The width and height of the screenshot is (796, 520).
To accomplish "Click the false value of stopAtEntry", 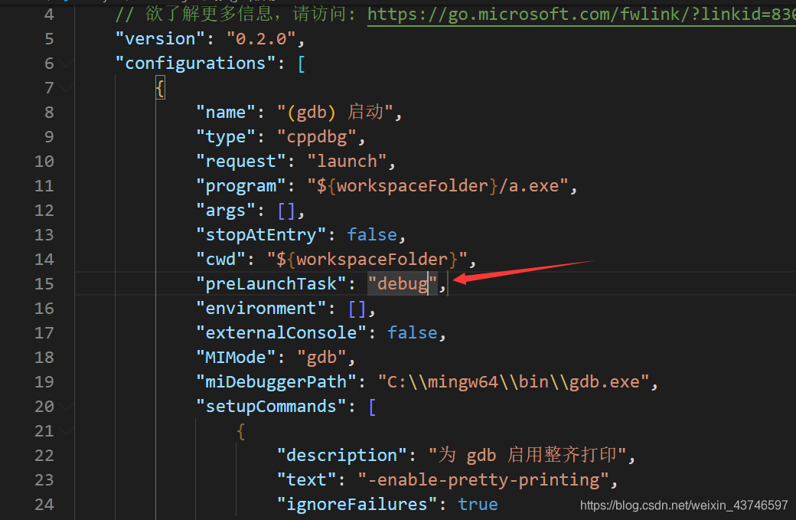I will (x=372, y=234).
